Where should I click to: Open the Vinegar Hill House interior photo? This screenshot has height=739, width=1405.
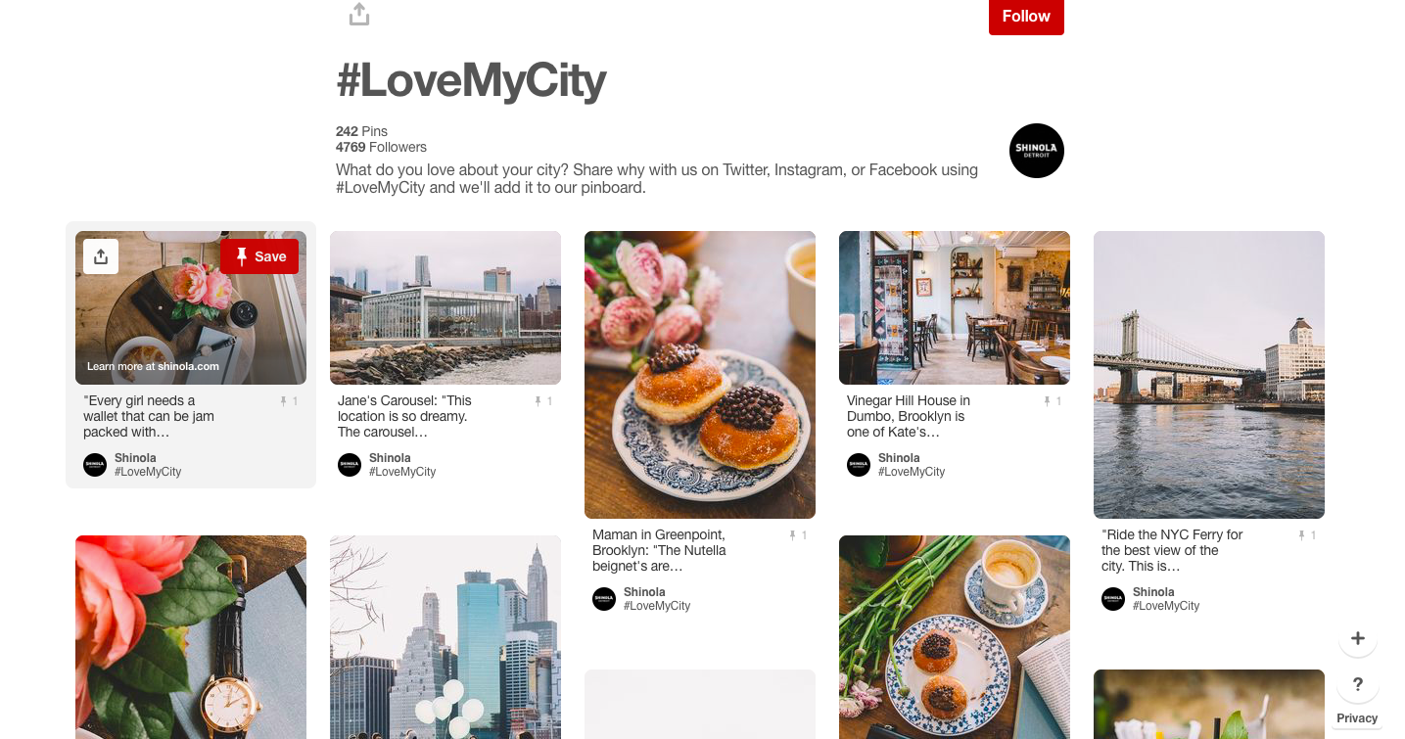point(955,307)
